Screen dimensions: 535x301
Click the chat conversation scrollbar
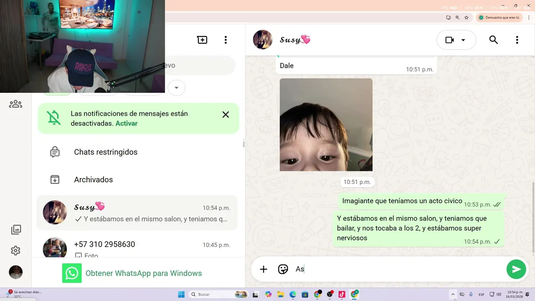pos(533,217)
